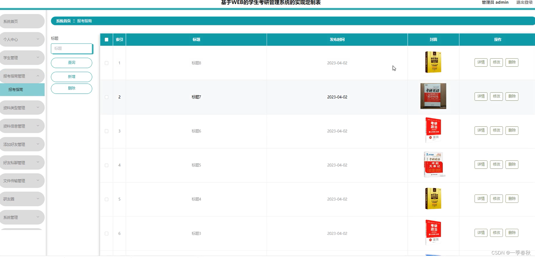This screenshot has width=535, height=258.
Task: Click the 查询 search button
Action: click(x=71, y=63)
